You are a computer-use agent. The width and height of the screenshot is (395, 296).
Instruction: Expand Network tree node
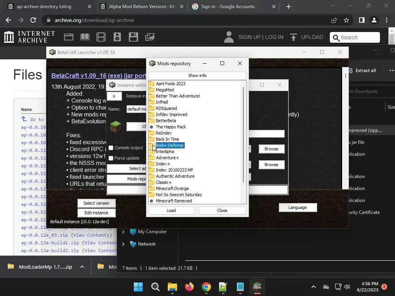pyautogui.click(x=123, y=244)
